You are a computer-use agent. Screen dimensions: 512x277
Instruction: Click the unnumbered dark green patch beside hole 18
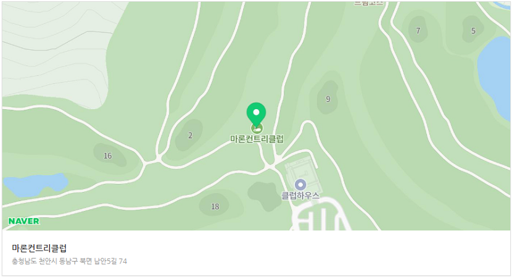click(x=265, y=196)
